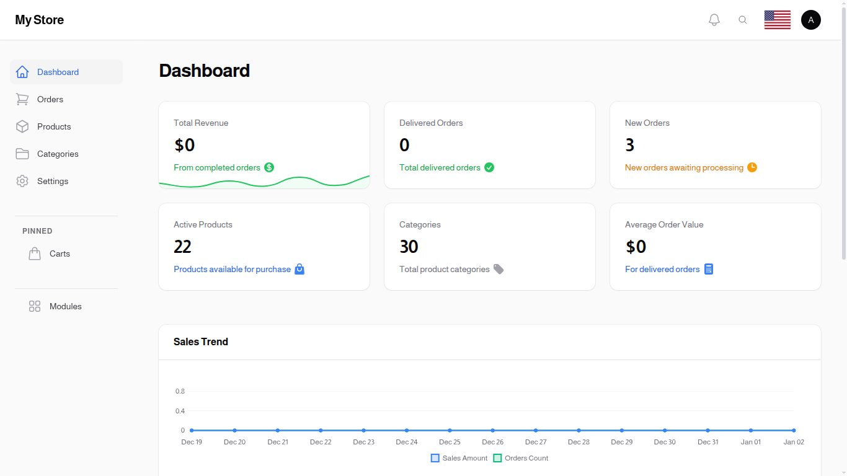The width and height of the screenshot is (847, 476).
Task: Click the dollar icon on Total Revenue card
Action: (x=269, y=167)
